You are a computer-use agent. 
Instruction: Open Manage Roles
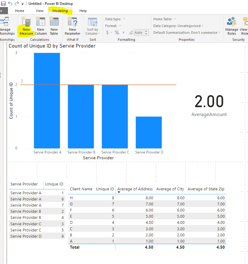point(232,26)
